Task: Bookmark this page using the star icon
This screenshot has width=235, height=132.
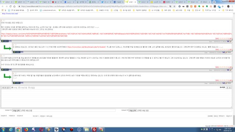Action: (x=174, y=7)
